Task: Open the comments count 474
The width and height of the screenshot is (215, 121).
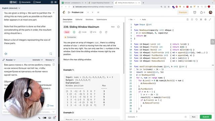Action: pyautogui.click(x=93, y=32)
